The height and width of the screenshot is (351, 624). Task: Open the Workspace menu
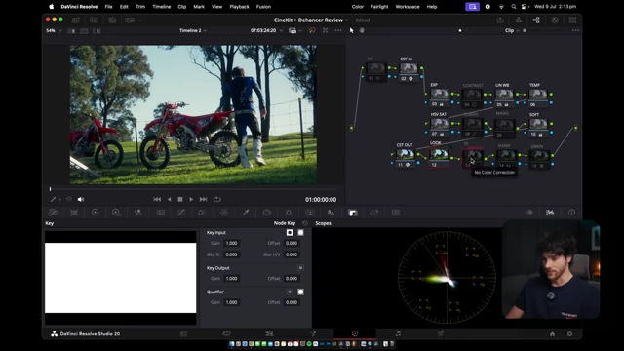[408, 7]
